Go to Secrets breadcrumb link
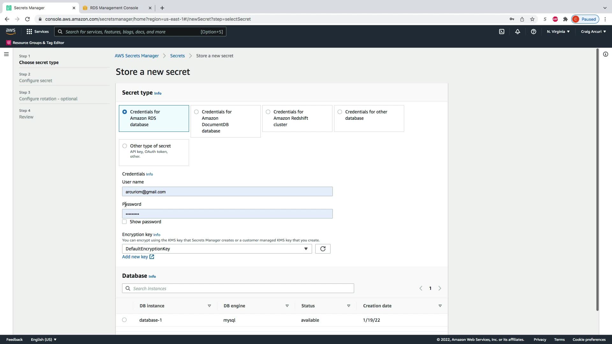The height and width of the screenshot is (344, 612). click(x=177, y=56)
